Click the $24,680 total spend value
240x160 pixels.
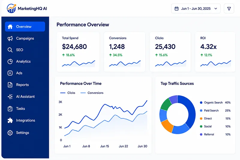(74, 47)
